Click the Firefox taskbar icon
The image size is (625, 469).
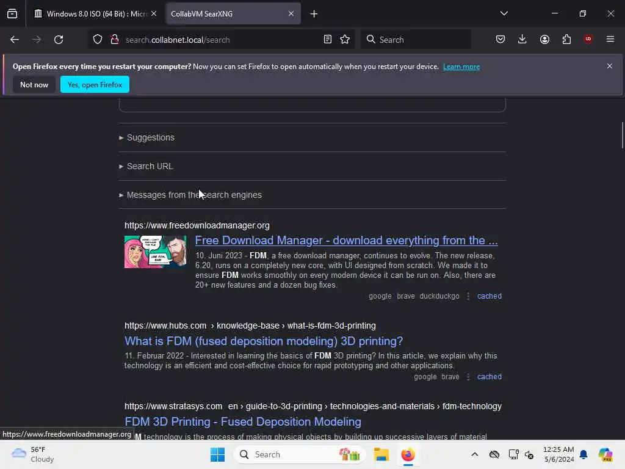[408, 454]
